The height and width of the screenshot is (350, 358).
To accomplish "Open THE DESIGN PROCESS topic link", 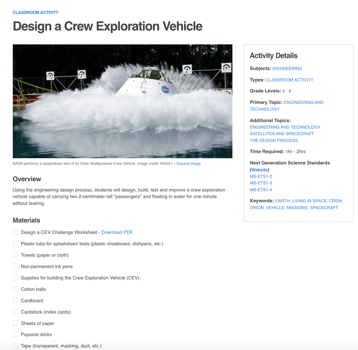I will click(x=274, y=140).
